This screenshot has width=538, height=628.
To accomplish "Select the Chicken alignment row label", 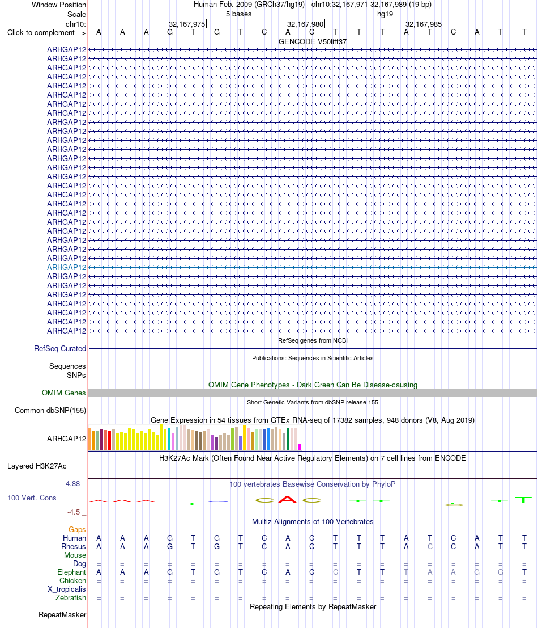I will (72, 581).
